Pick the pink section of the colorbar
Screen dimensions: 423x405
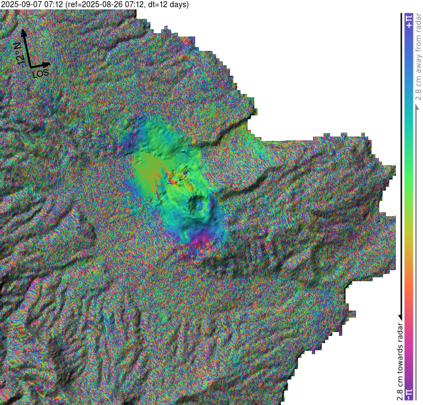[x=409, y=332]
